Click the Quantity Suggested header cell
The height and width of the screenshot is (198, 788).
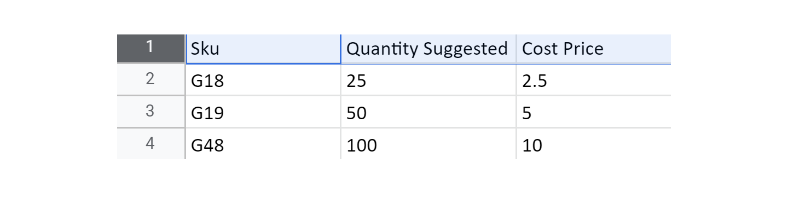click(428, 49)
